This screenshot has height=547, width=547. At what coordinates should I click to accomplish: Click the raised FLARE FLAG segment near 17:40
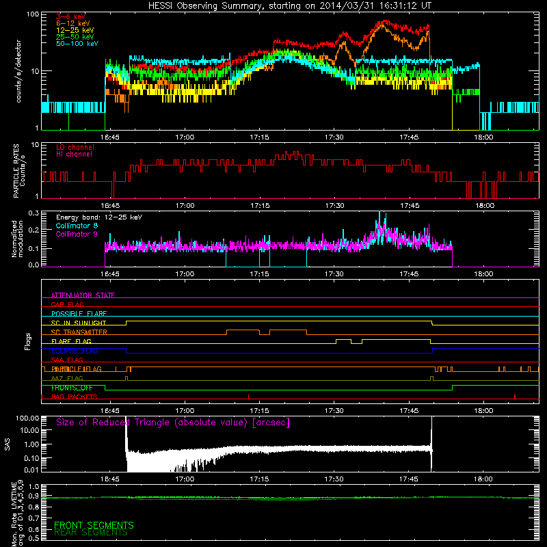[x=397, y=339]
